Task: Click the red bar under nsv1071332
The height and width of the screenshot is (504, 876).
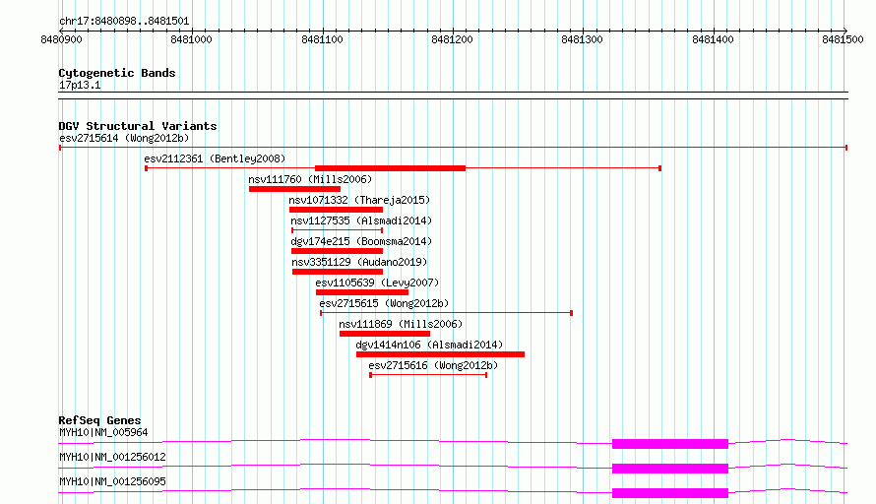Action: [336, 210]
